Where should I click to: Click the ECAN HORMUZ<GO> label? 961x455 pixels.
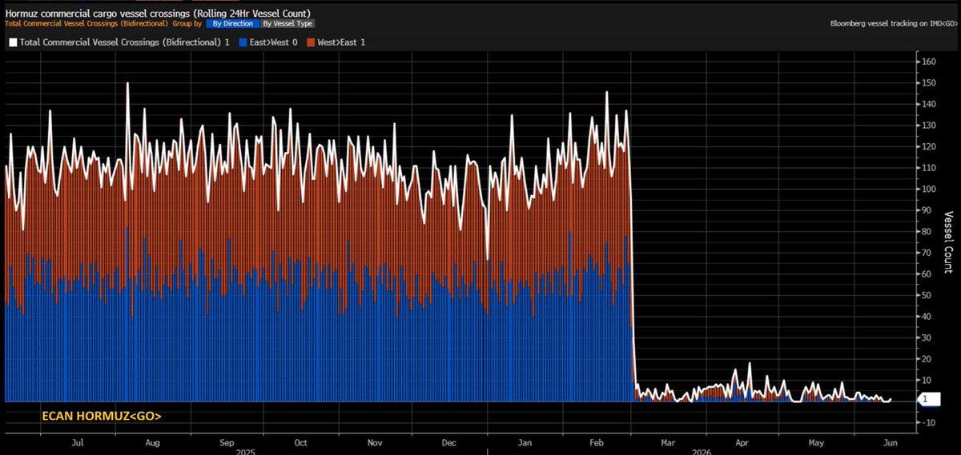coord(102,416)
